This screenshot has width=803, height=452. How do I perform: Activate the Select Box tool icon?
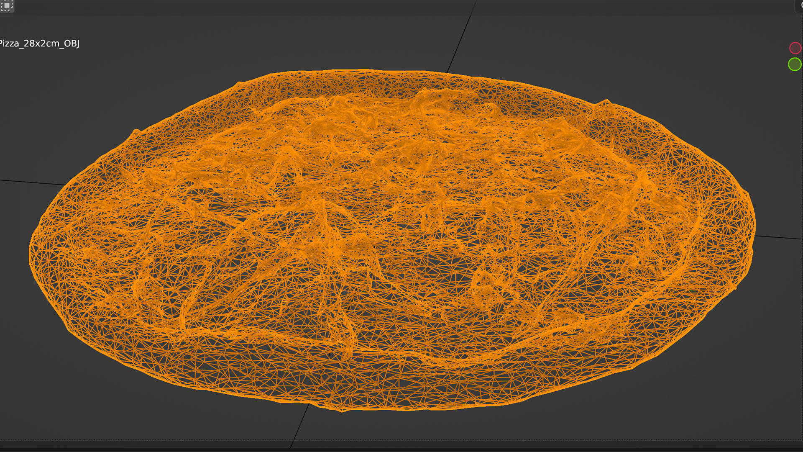click(x=7, y=5)
